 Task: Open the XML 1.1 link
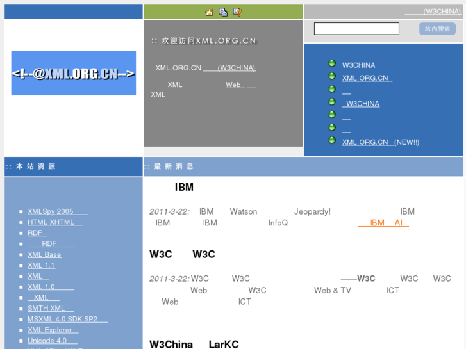(41, 265)
